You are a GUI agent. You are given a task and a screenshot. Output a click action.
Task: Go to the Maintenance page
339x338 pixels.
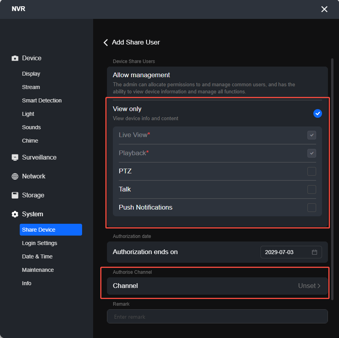pyautogui.click(x=38, y=270)
